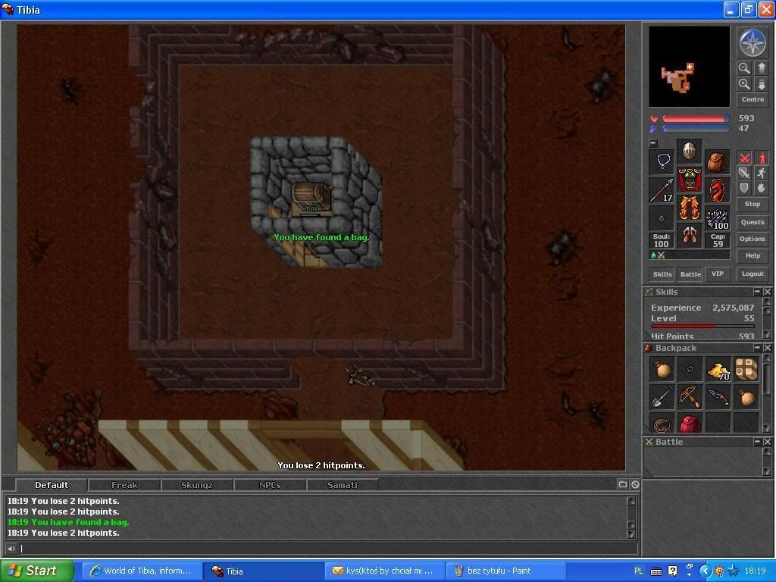Click the boots equipment slot
This screenshot has height=582, width=776.
689,236
